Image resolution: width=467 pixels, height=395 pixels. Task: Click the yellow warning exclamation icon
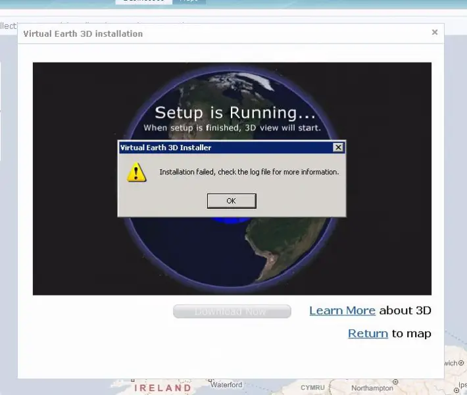[136, 172]
